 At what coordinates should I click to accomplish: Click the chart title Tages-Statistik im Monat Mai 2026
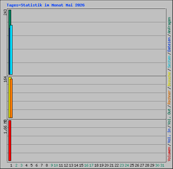click(46, 5)
